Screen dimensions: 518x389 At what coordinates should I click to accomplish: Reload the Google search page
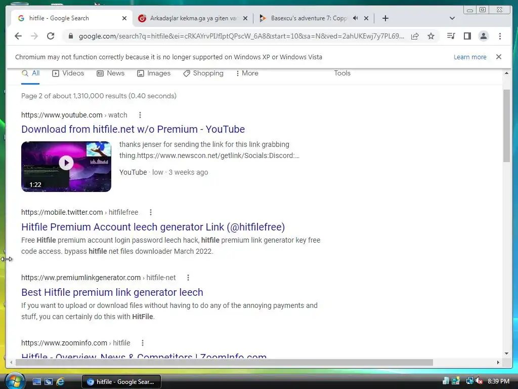51,36
